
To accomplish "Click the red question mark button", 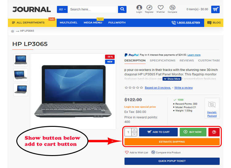I will (214, 132).
